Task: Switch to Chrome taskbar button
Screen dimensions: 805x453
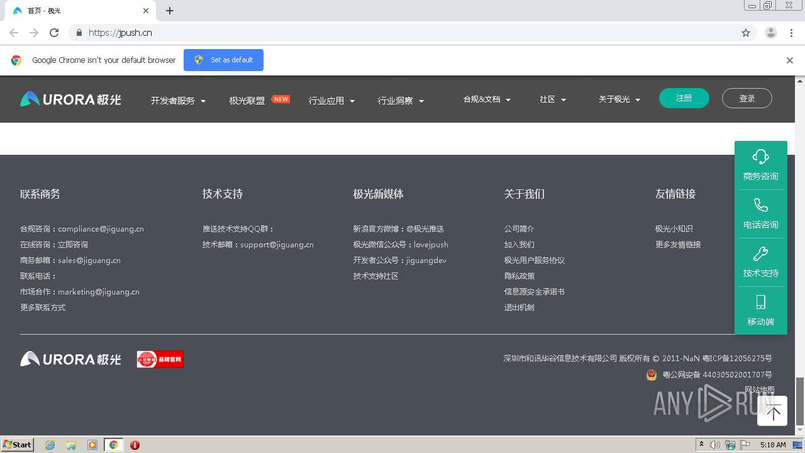Action: coord(113,445)
